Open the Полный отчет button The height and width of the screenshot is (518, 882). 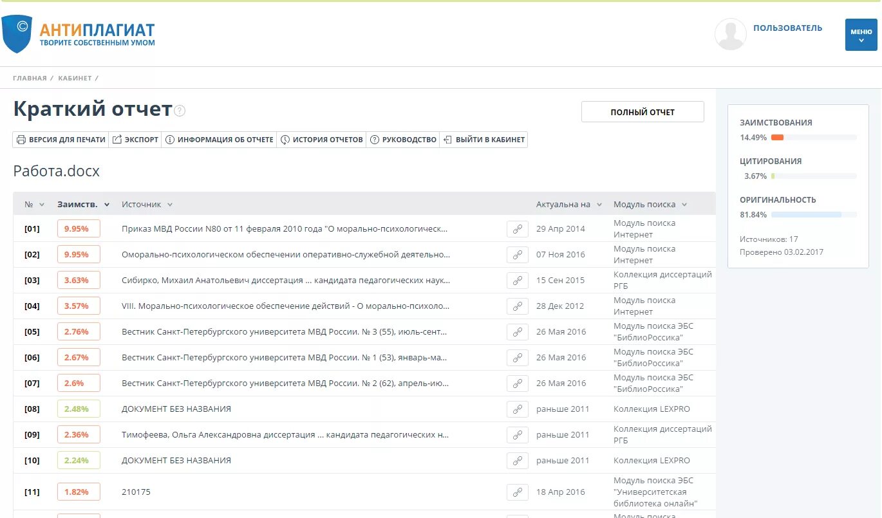coord(643,112)
